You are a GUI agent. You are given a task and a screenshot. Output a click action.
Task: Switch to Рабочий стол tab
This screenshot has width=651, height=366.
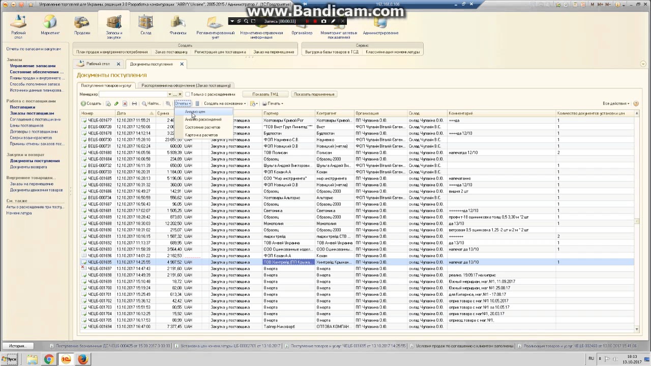pyautogui.click(x=98, y=64)
